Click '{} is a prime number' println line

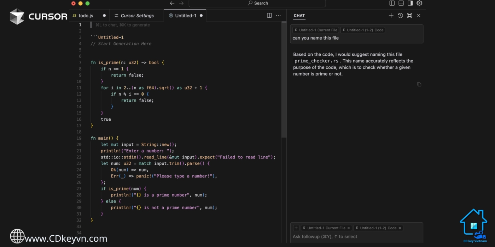[x=159, y=195]
